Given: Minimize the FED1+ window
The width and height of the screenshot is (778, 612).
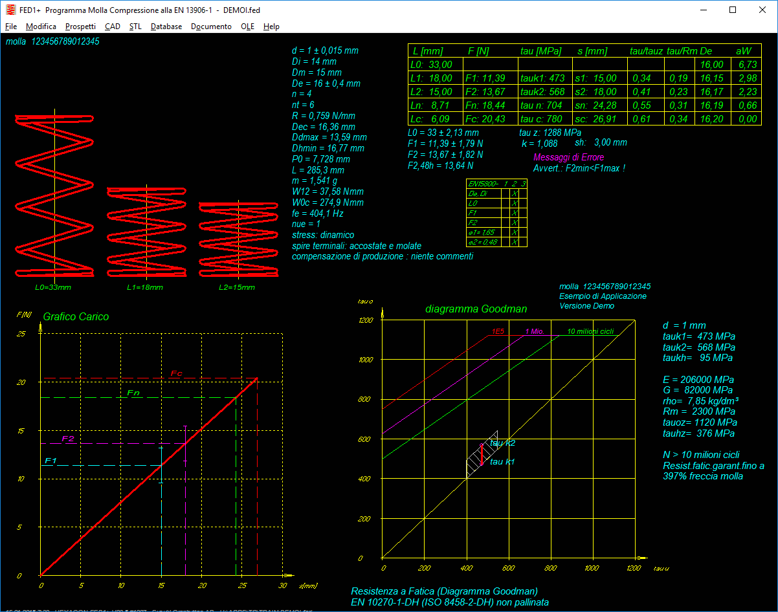Looking at the screenshot, I should click(x=703, y=10).
